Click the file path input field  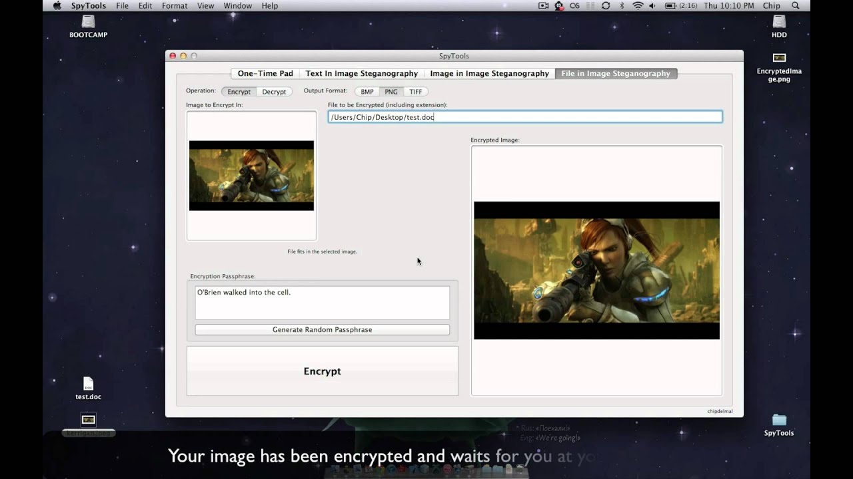[525, 117]
